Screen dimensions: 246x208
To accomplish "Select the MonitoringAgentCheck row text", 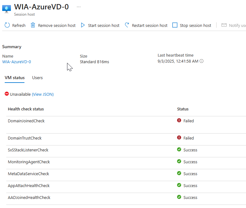I will pos(29,162).
